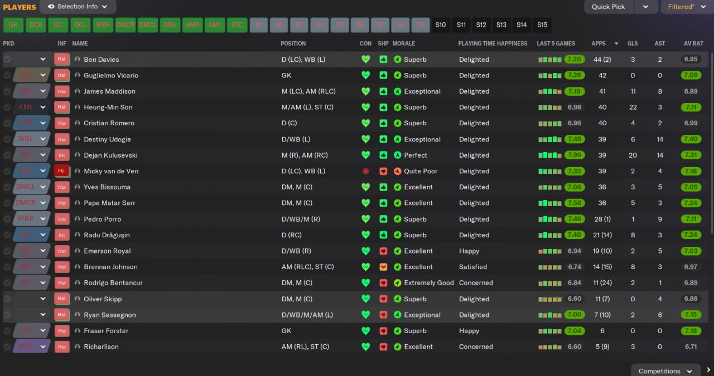
Task: Click Ryan Sessegnon's sharpness icon
Action: (x=383, y=315)
